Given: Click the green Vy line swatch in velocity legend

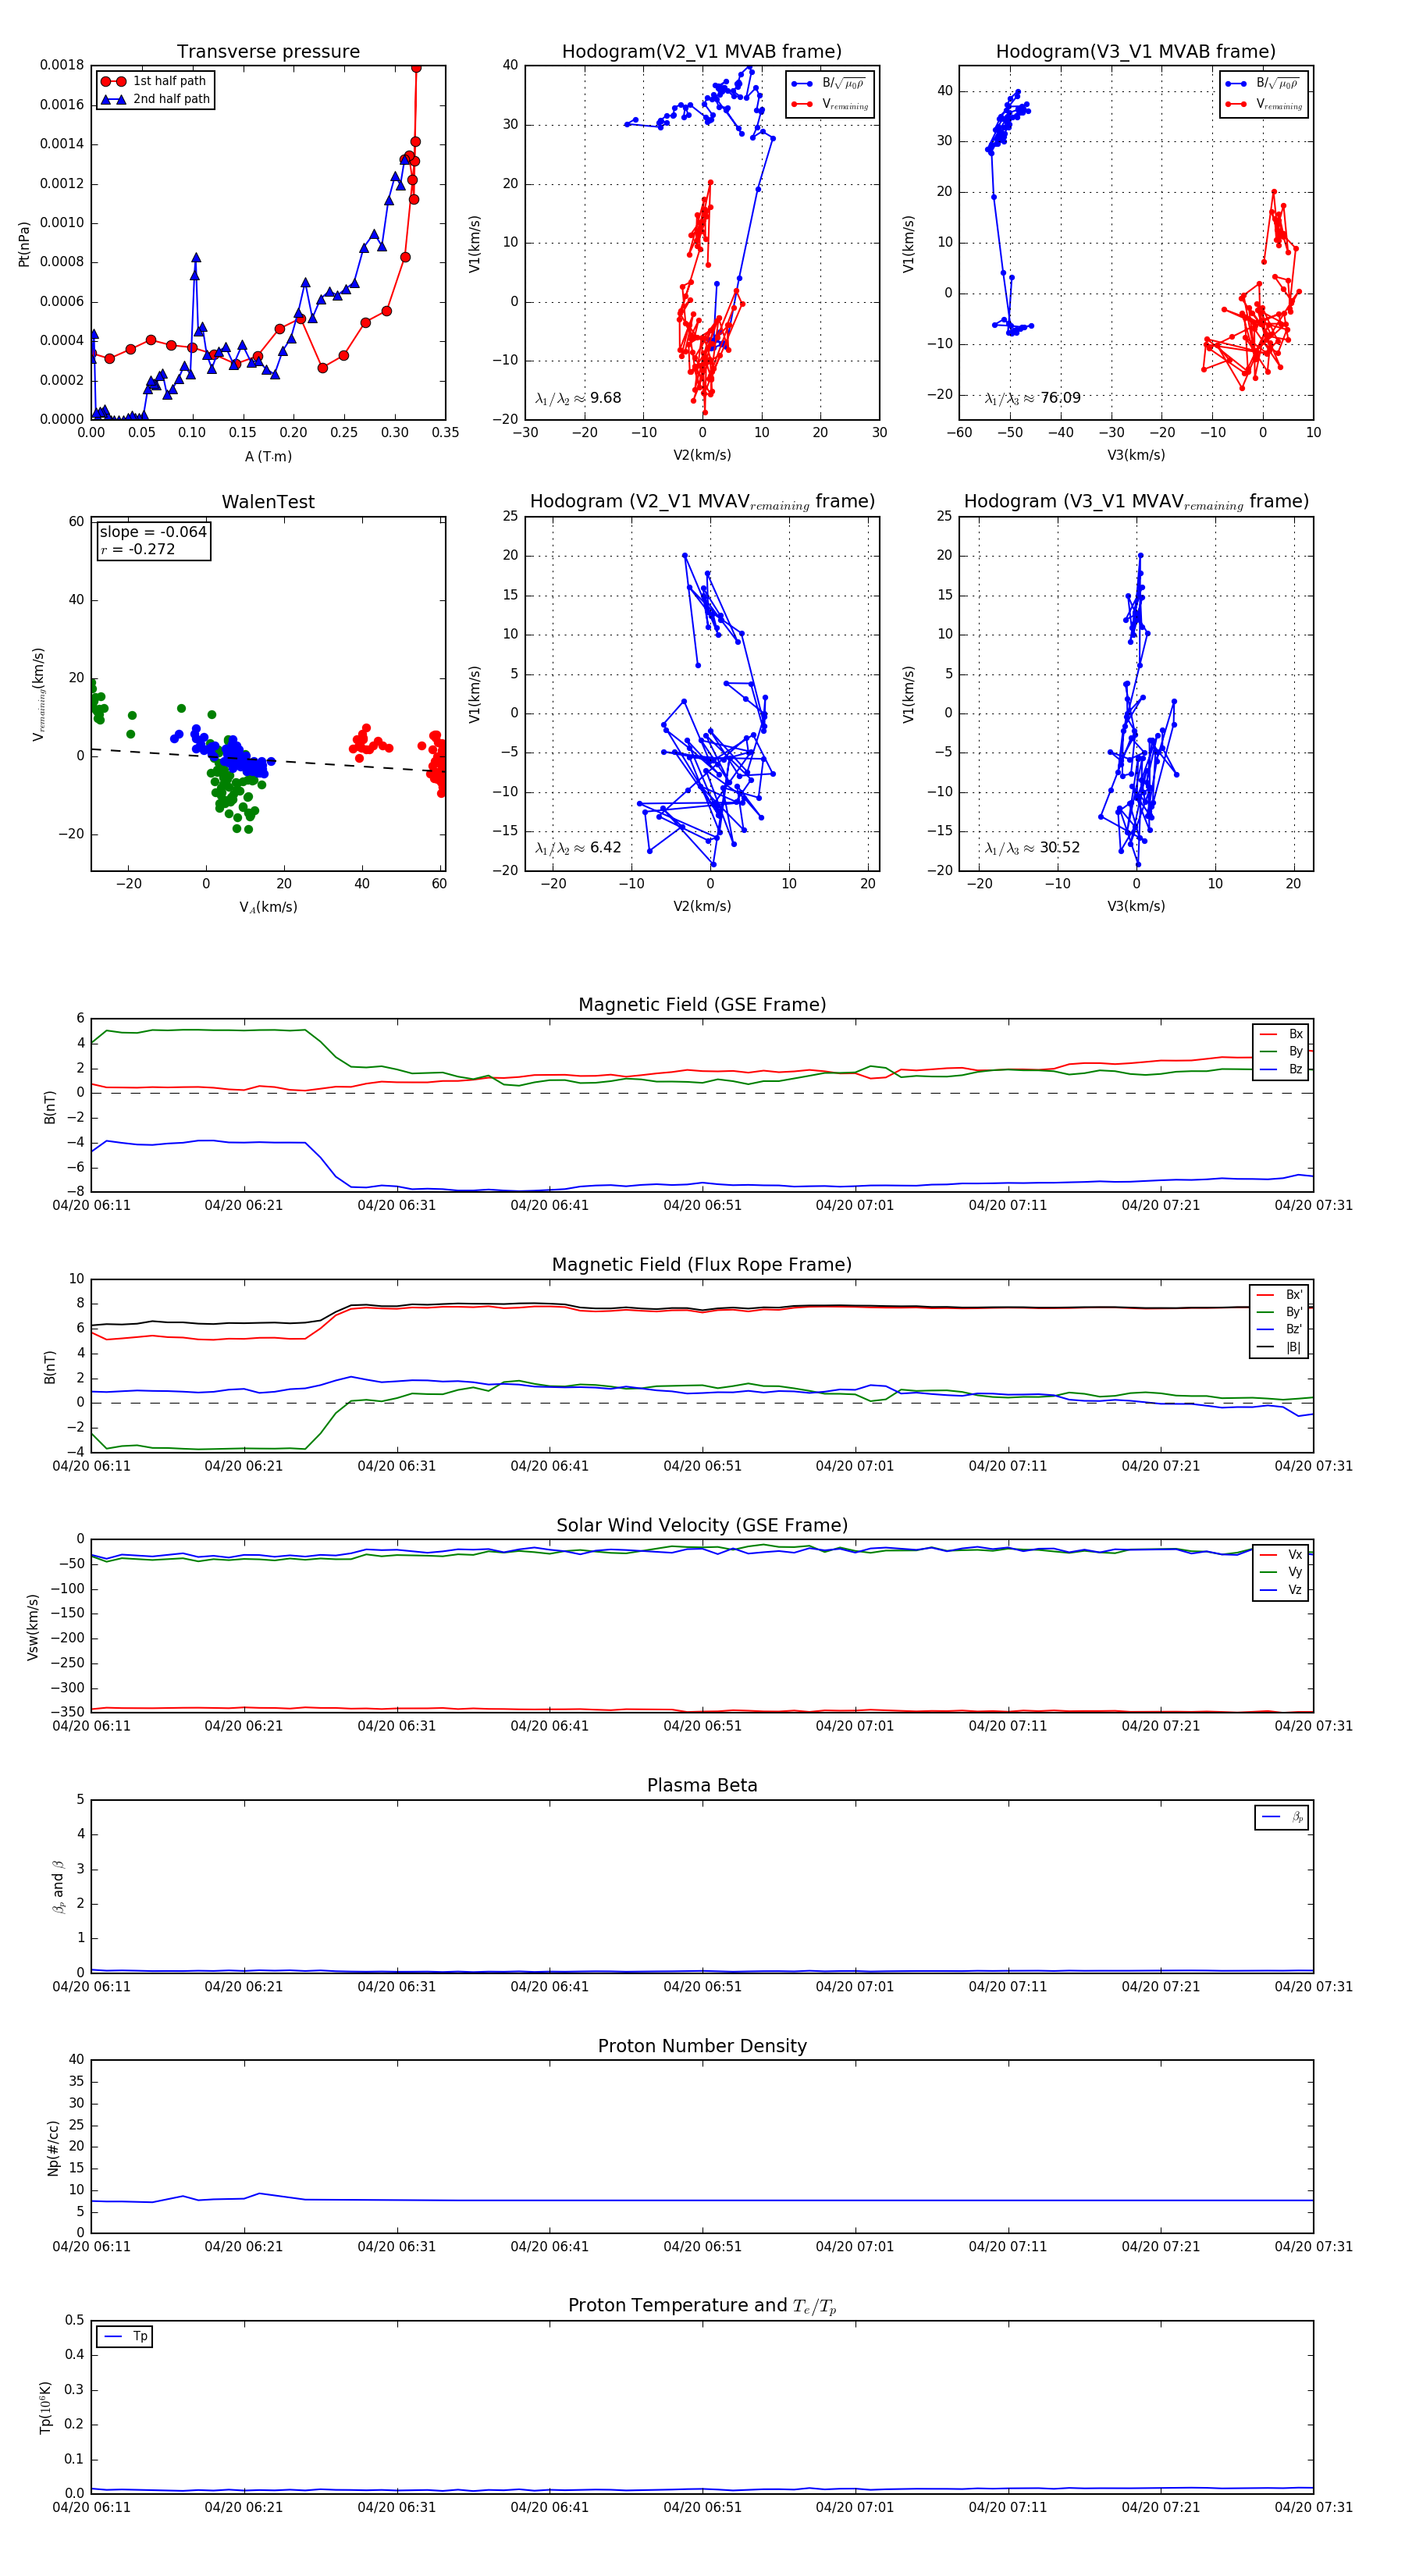Looking at the screenshot, I should click(1269, 1572).
